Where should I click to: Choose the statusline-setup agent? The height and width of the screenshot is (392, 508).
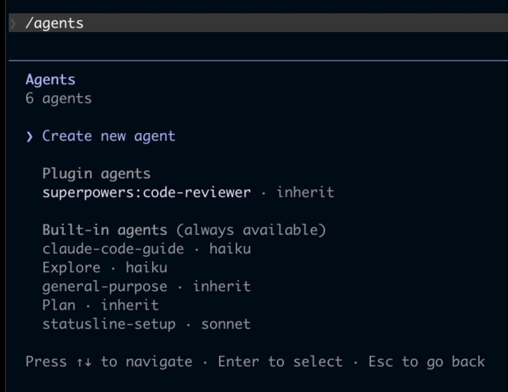147,324
